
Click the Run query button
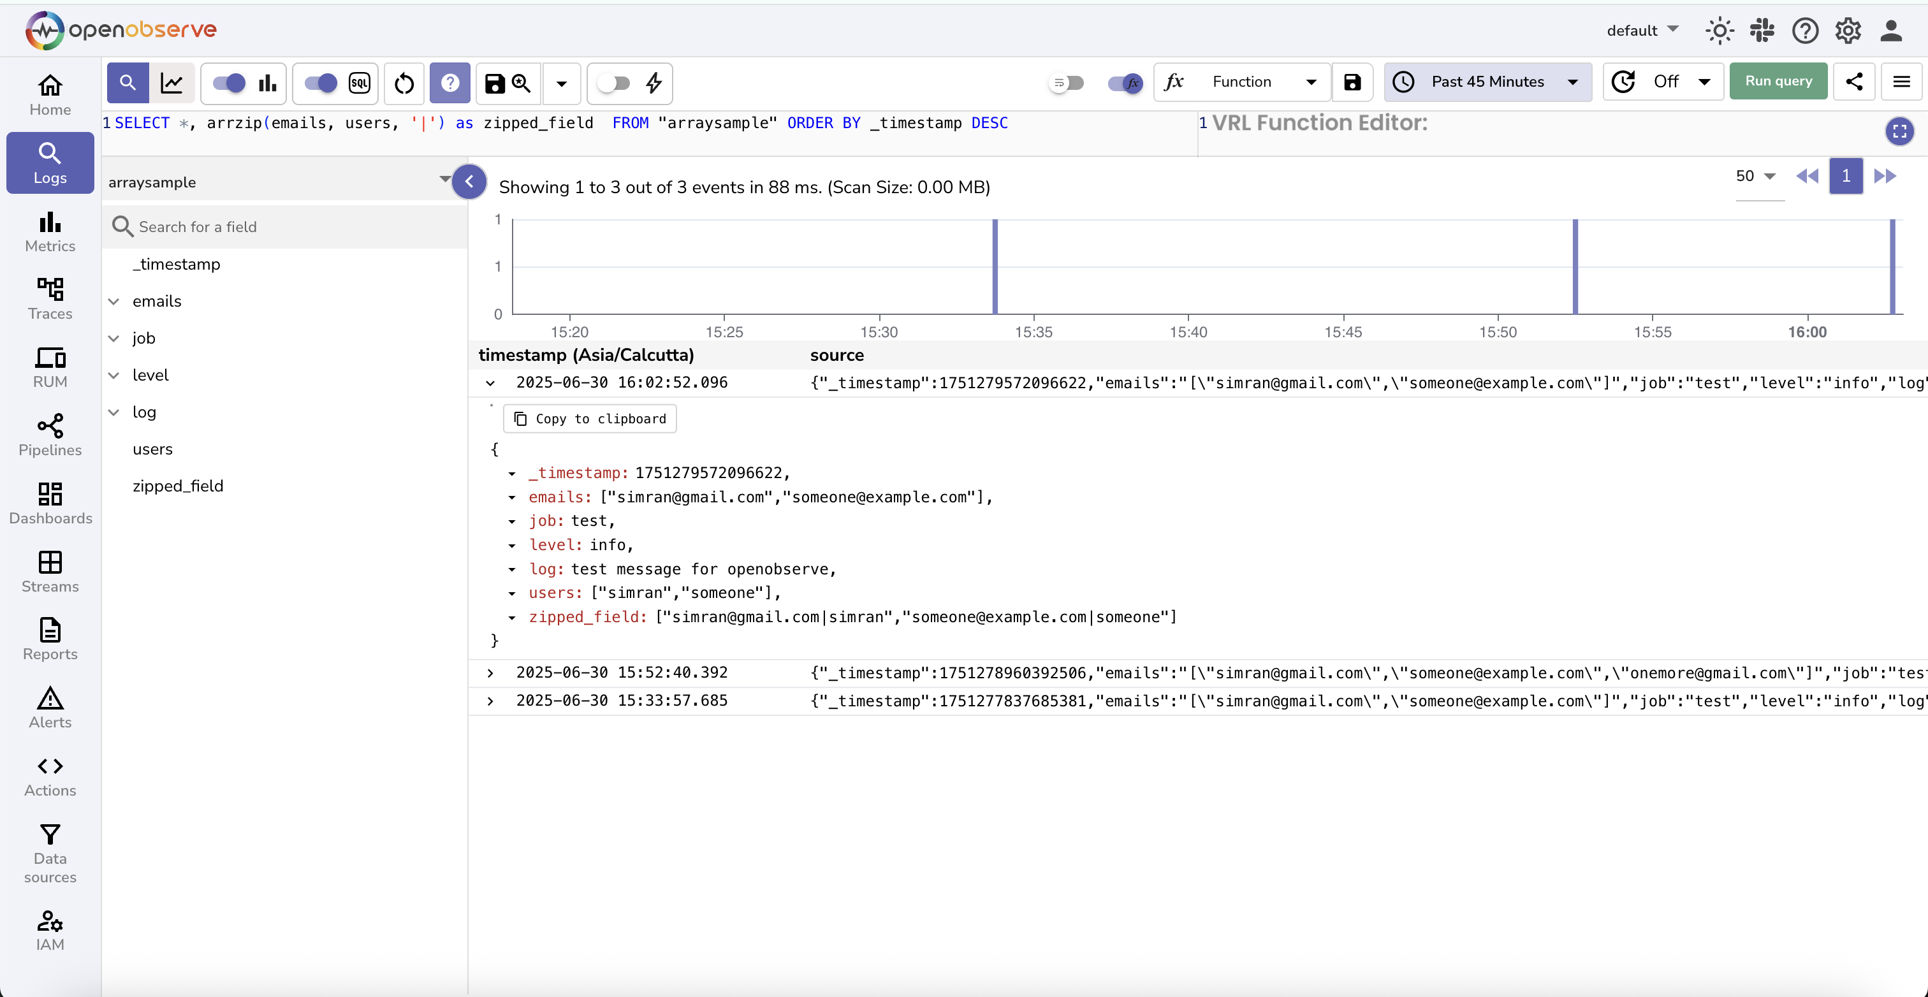coord(1778,82)
